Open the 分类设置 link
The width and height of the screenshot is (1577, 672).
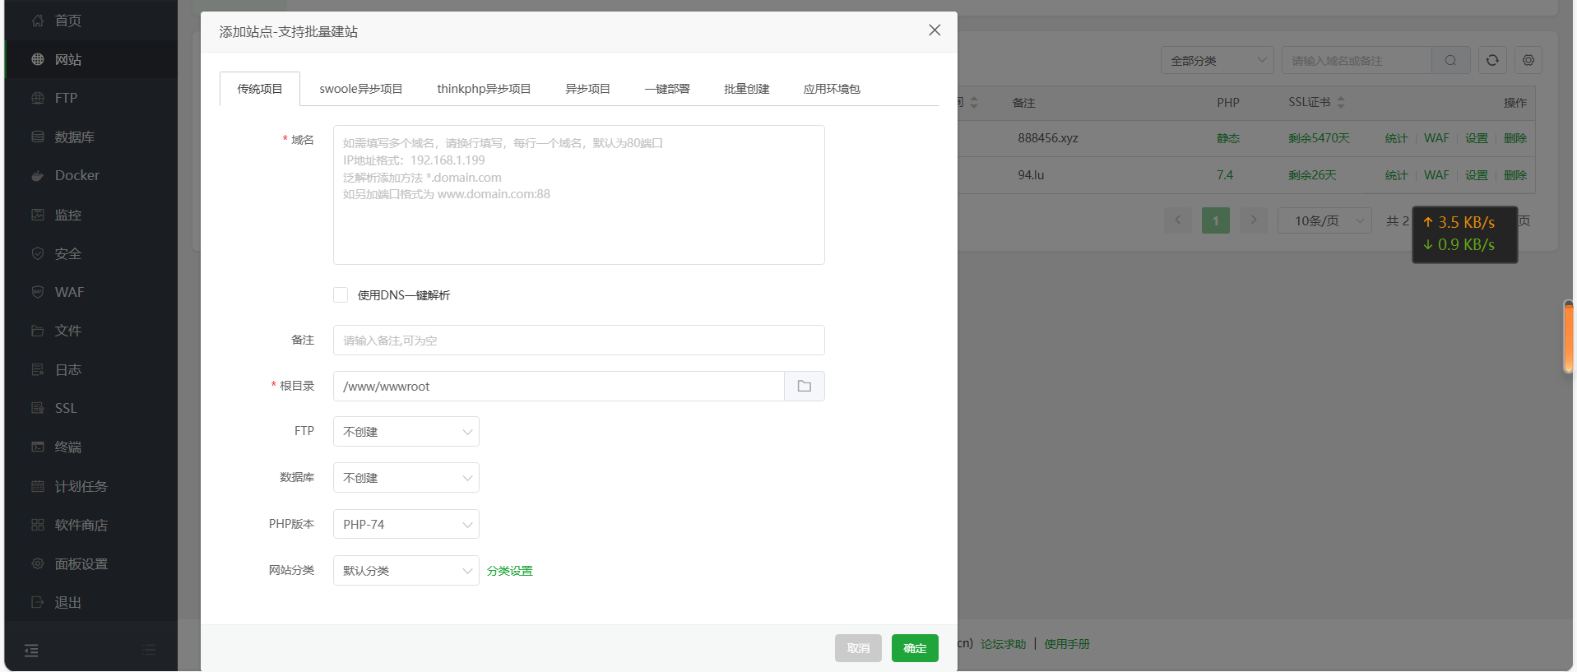(x=509, y=571)
